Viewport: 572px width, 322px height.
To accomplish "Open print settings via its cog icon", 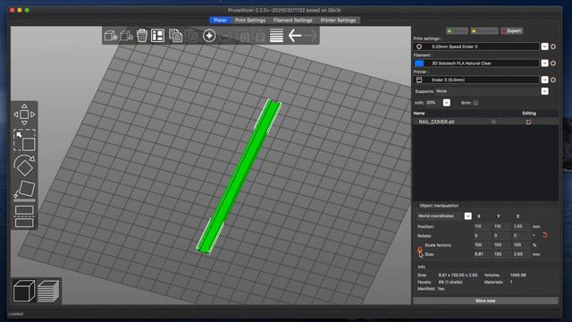I will [553, 47].
